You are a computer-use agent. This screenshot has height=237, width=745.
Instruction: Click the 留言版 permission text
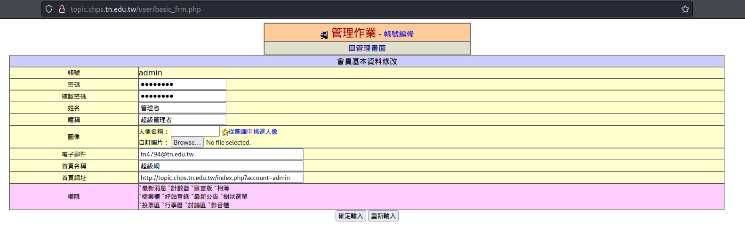point(203,188)
